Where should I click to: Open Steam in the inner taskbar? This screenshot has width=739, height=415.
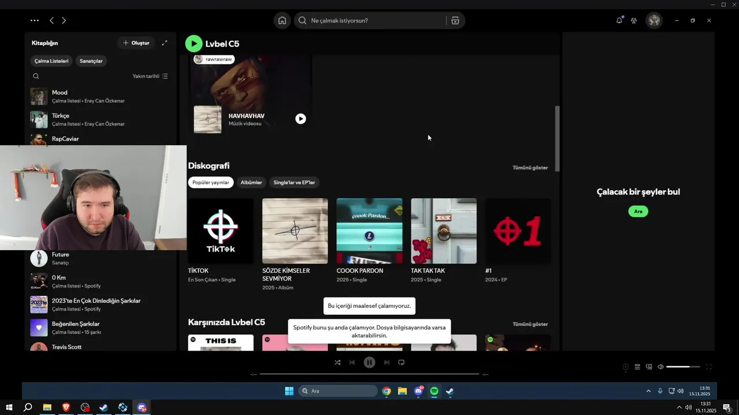pos(450,391)
